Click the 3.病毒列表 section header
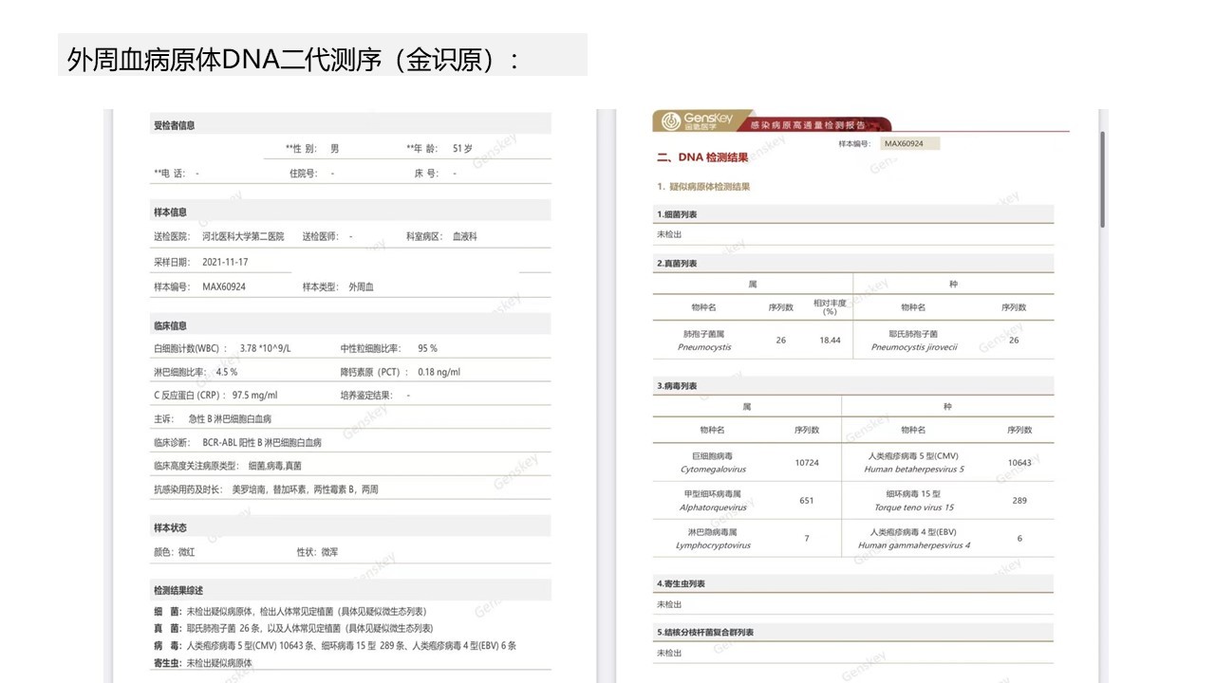Viewport: 1215px width, 683px height. tap(853, 386)
